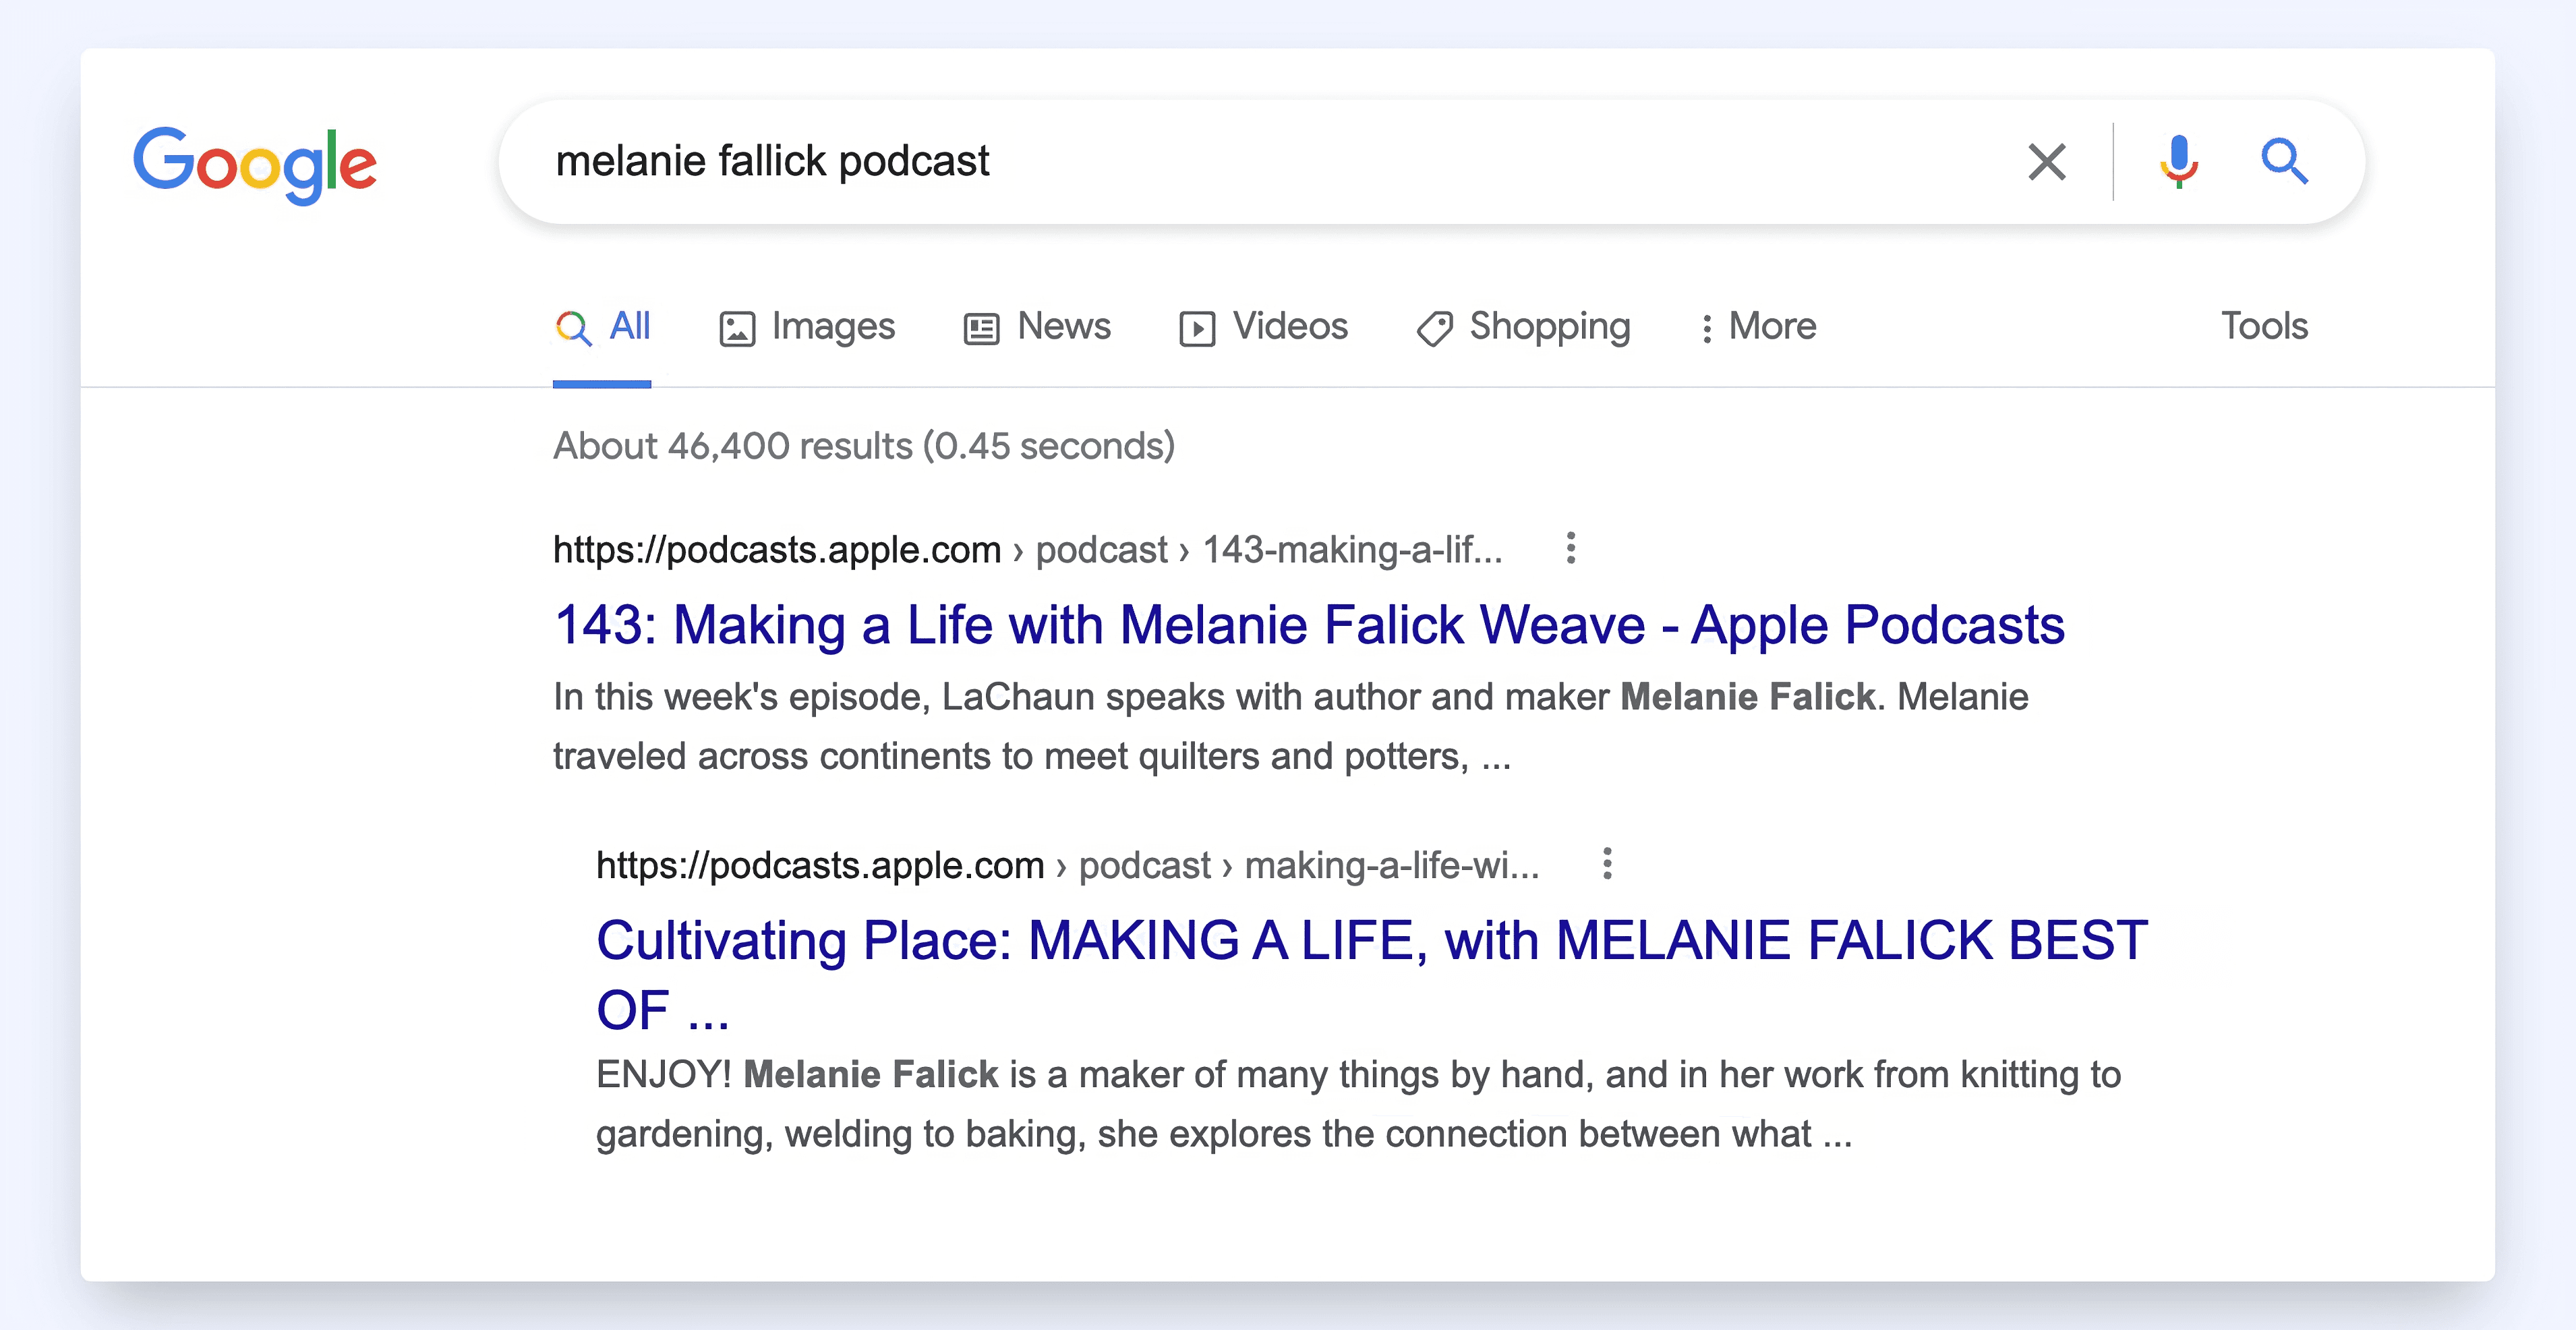Open the Cultivating Place: MAKING A LIFE link
Screen dimensions: 2576x1330
click(x=1370, y=942)
